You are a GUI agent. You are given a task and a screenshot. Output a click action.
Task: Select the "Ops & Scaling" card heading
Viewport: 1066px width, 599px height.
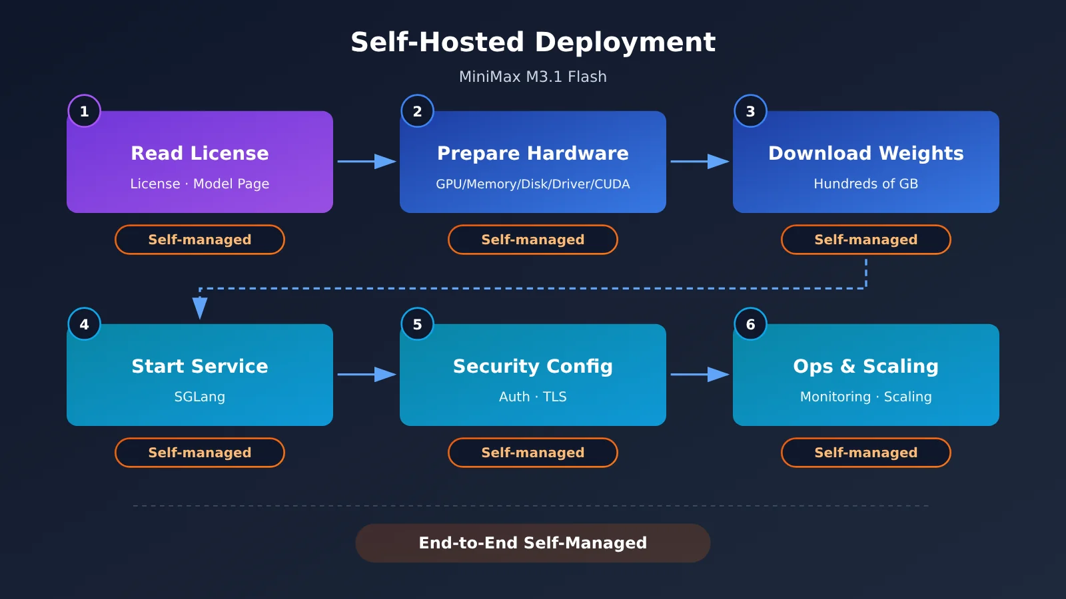(x=866, y=366)
